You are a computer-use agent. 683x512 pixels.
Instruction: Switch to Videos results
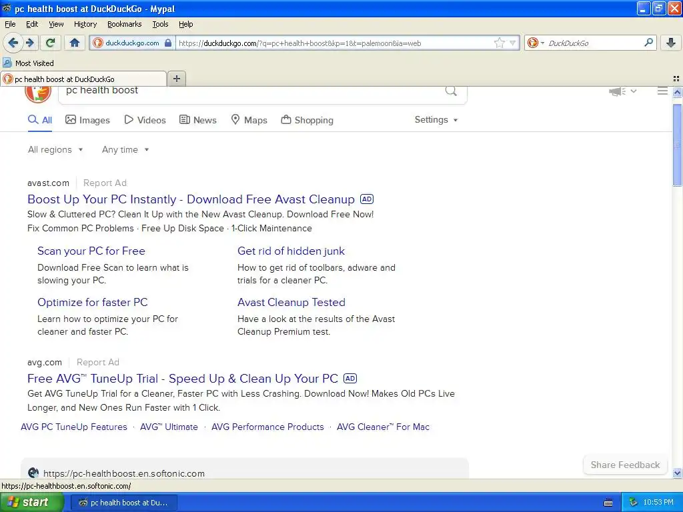[145, 120]
